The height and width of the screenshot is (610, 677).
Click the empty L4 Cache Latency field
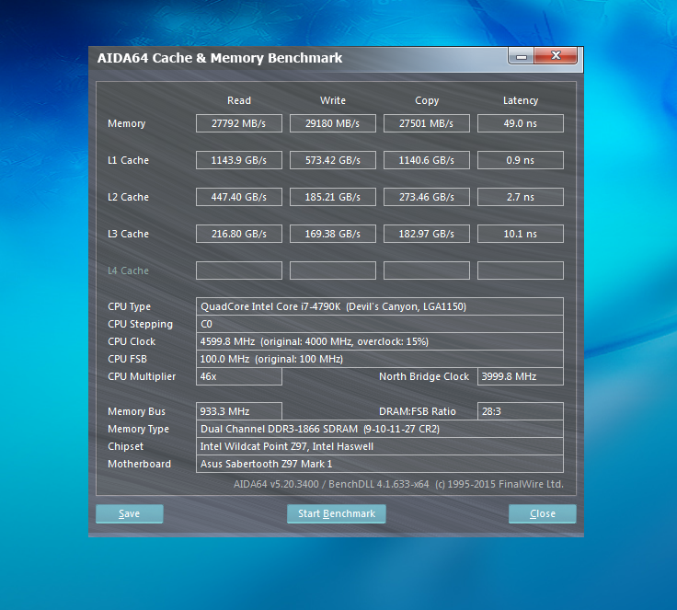tap(521, 270)
